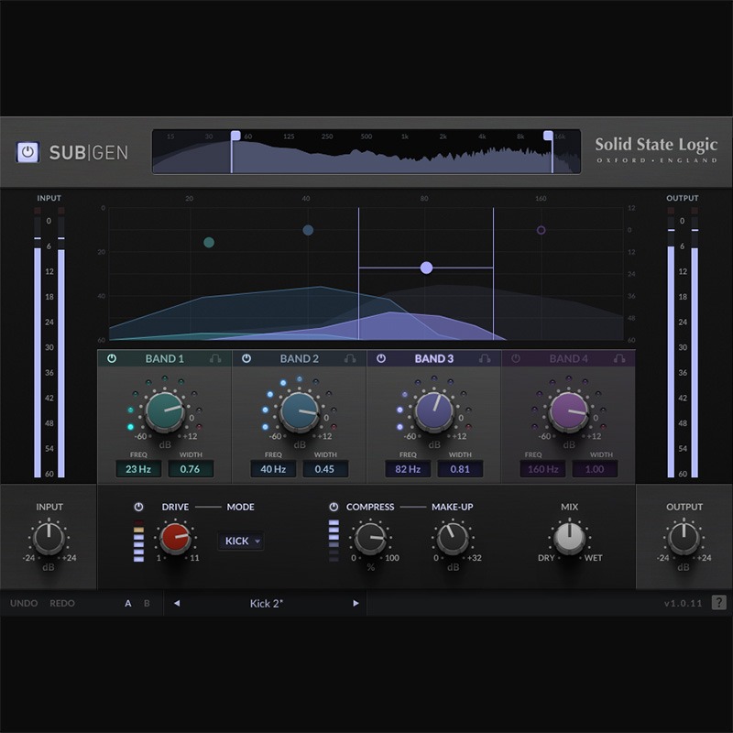
Task: Click the blue Band 2 graph node
Action: tap(308, 230)
